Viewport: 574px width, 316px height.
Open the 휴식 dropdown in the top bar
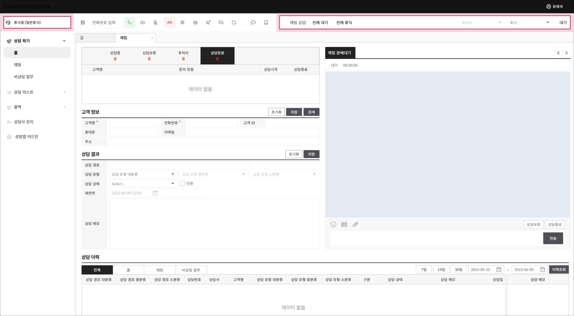(x=529, y=23)
